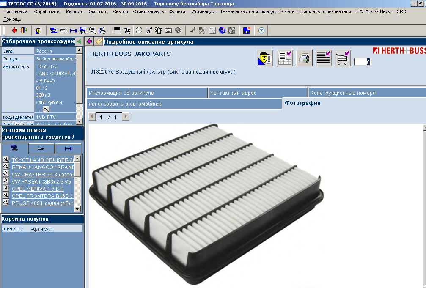Viewport: 426px width, 288px height.
Task: Go to next photo arrow
Action: [126, 117]
